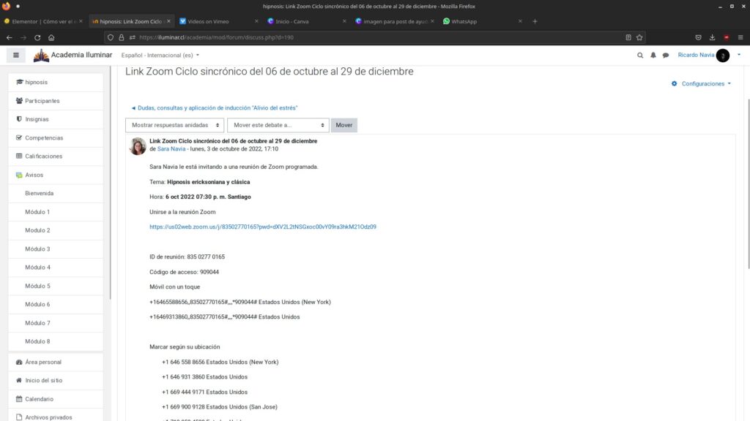The height and width of the screenshot is (421, 750).
Task: Go to Módulo 2 in sidebar
Action: pos(56,230)
